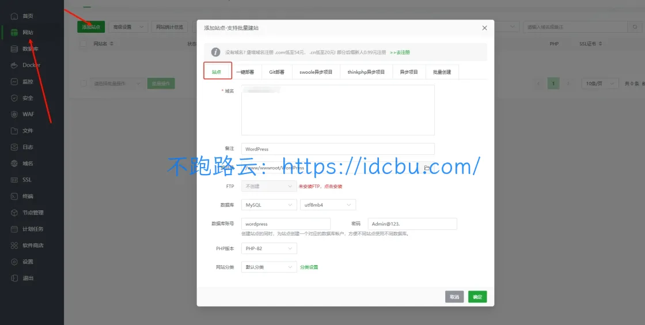Open Docker in the sidebar

[32, 65]
